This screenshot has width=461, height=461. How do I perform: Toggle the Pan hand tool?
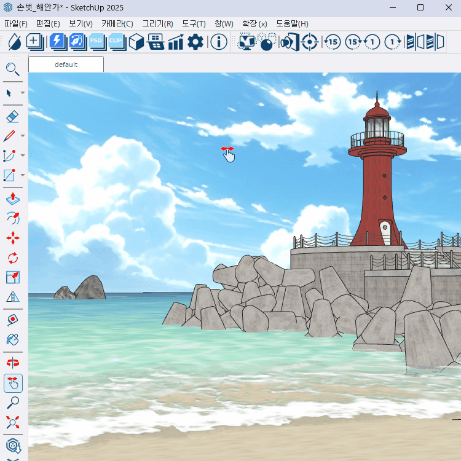pos(13,384)
